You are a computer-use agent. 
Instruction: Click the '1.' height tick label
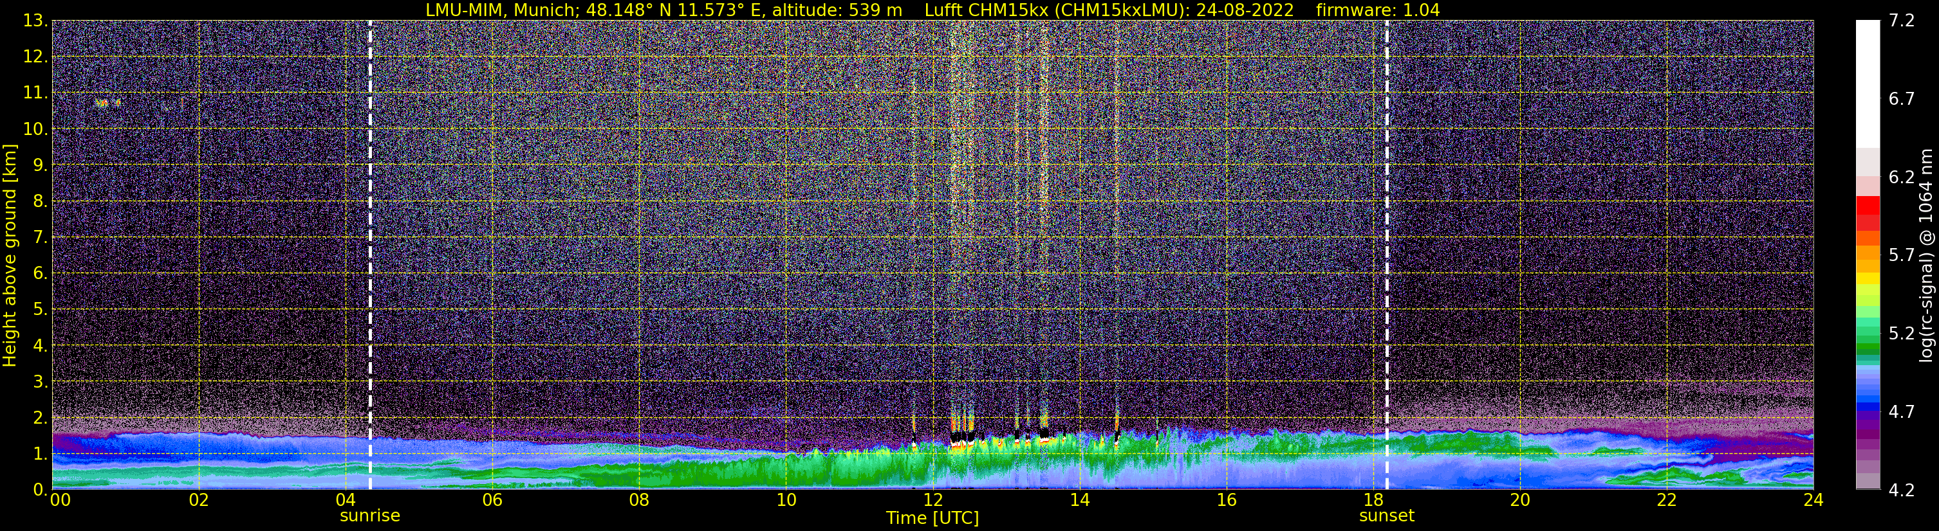(41, 453)
